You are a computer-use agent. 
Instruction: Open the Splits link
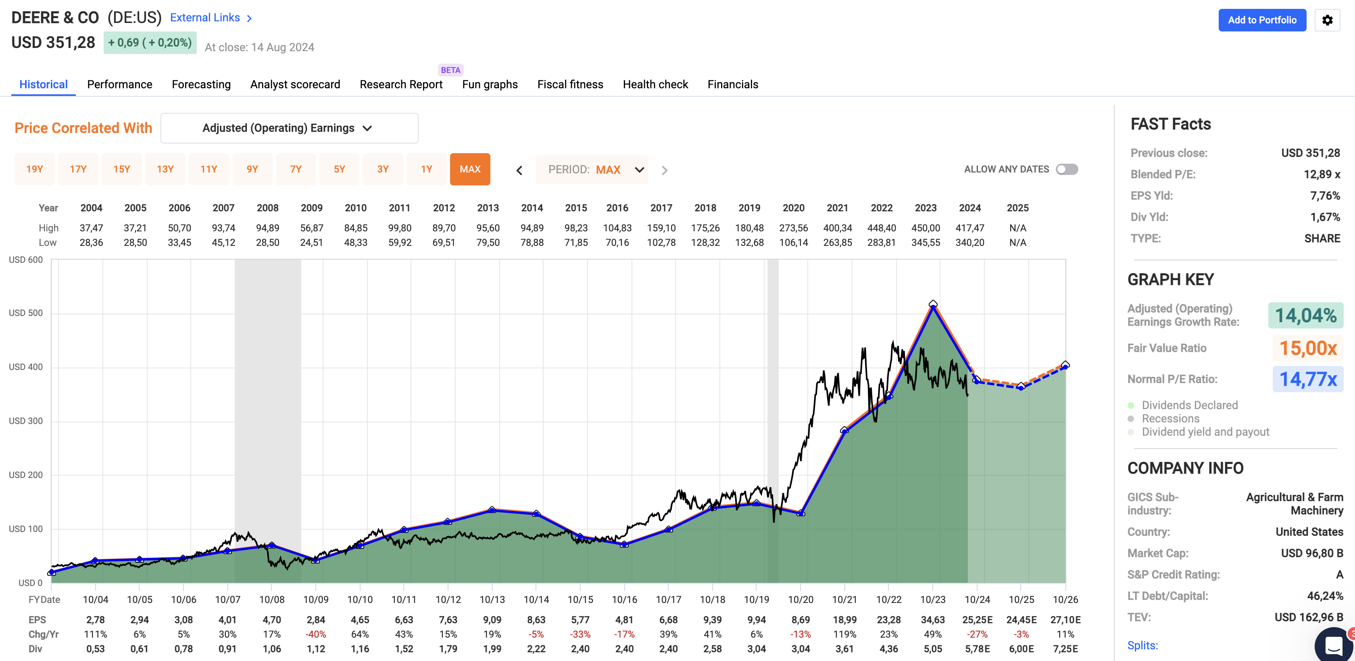pos(1142,645)
